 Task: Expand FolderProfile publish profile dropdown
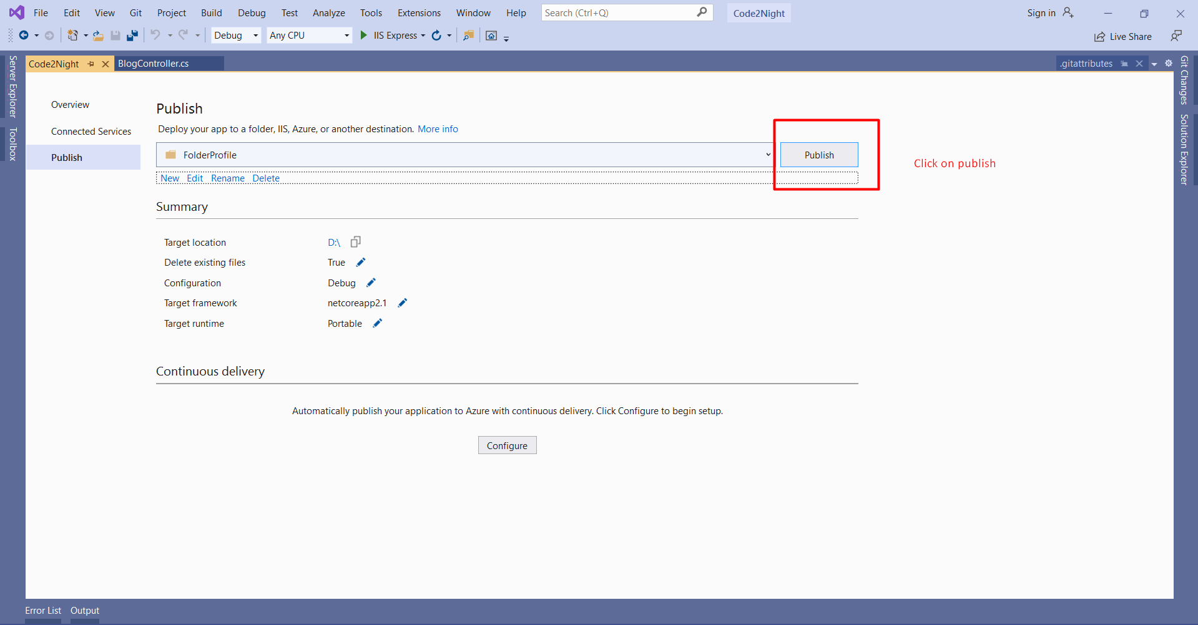[x=768, y=155]
